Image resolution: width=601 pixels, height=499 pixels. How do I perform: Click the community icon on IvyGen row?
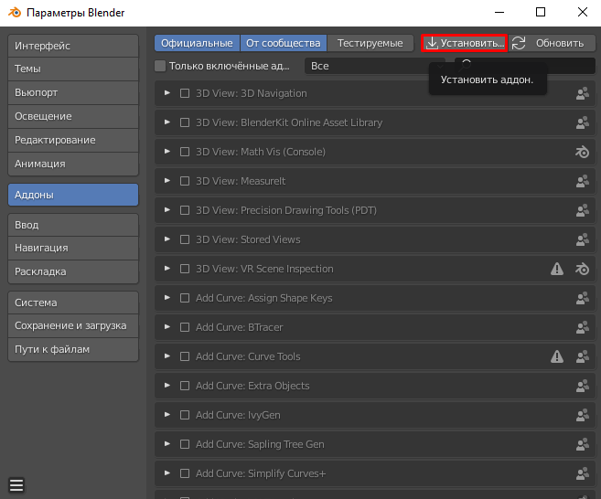582,415
